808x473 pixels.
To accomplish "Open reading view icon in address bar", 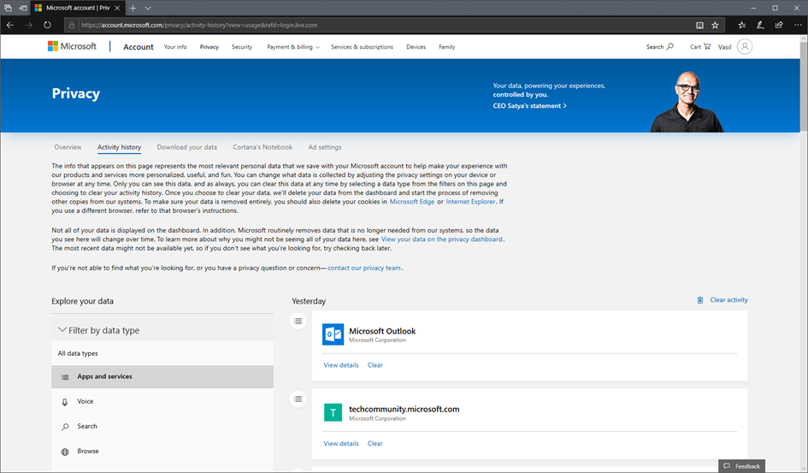I will (x=699, y=25).
